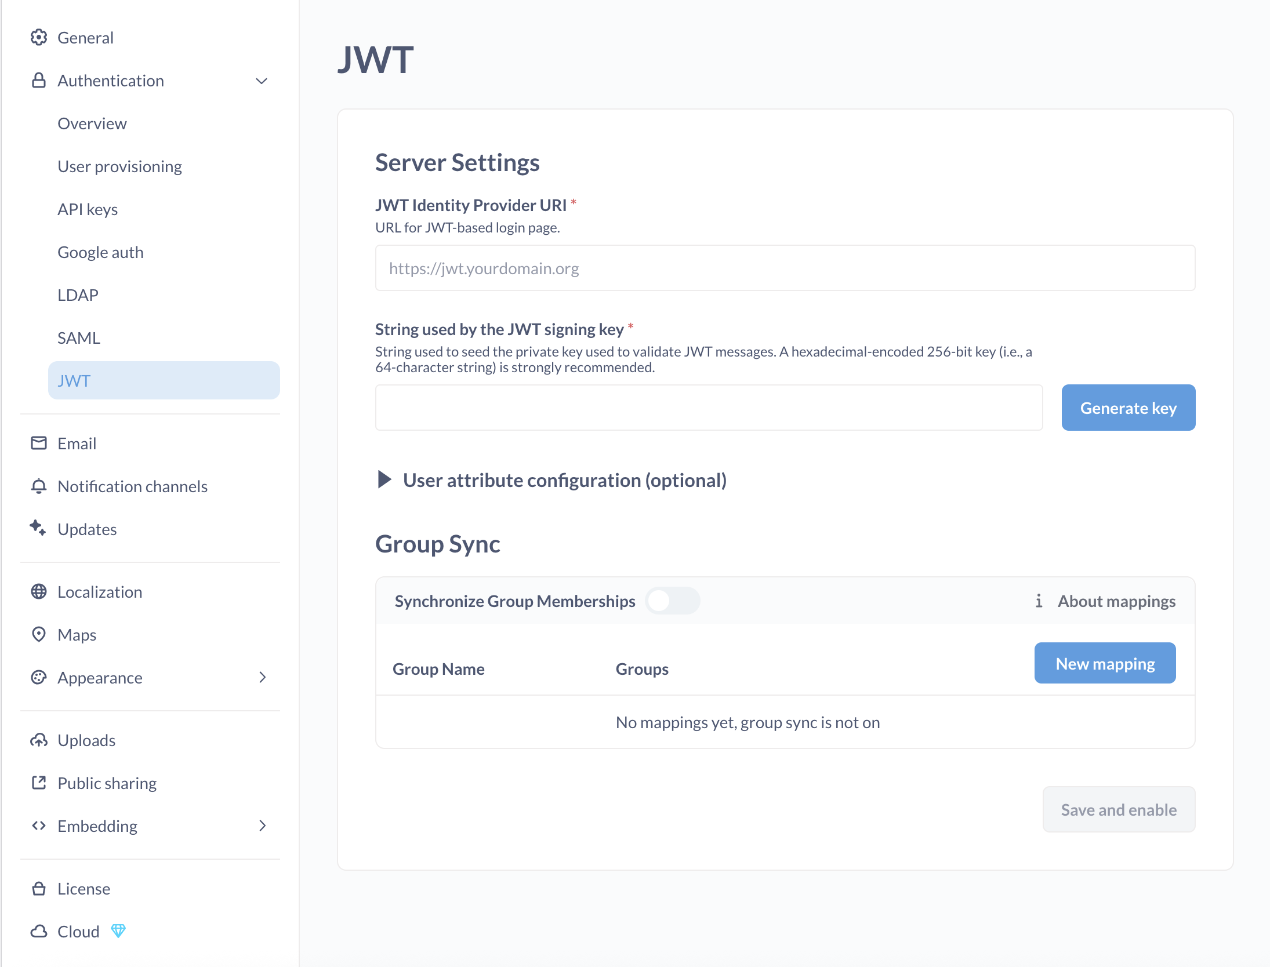
Task: Click the premium diamond icon next to Cloud
Action: click(x=119, y=931)
